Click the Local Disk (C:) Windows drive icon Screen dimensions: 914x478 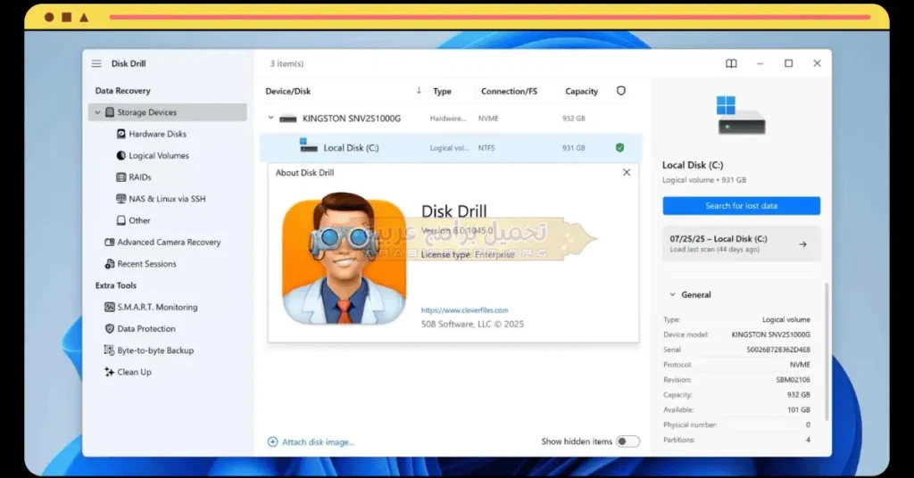[308, 145]
